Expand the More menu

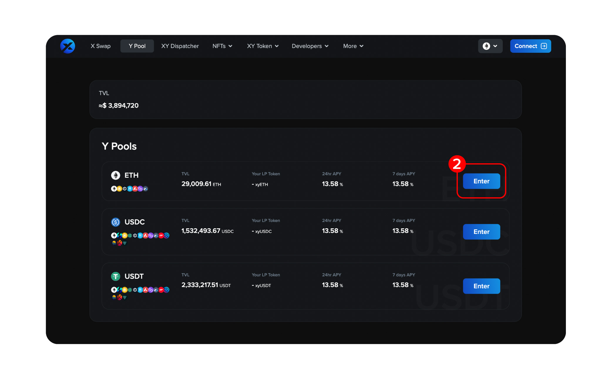353,46
